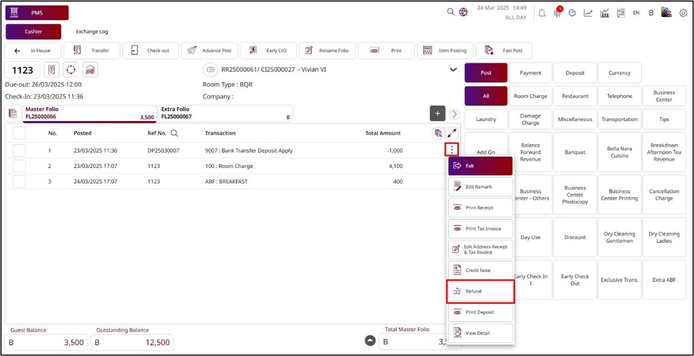Expand the guest reservation dropdown chevron

tap(454, 70)
